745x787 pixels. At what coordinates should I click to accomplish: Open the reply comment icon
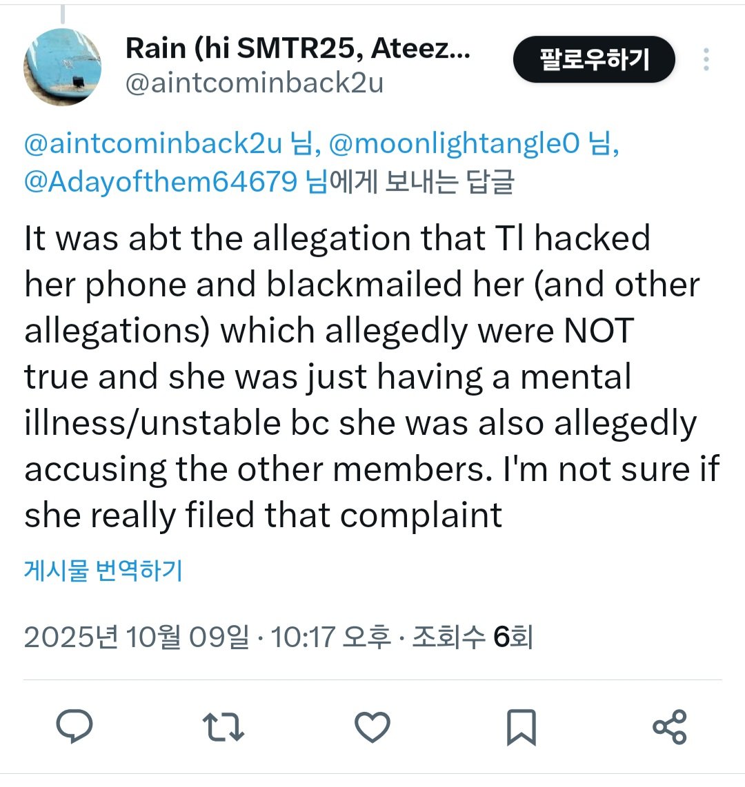[74, 726]
